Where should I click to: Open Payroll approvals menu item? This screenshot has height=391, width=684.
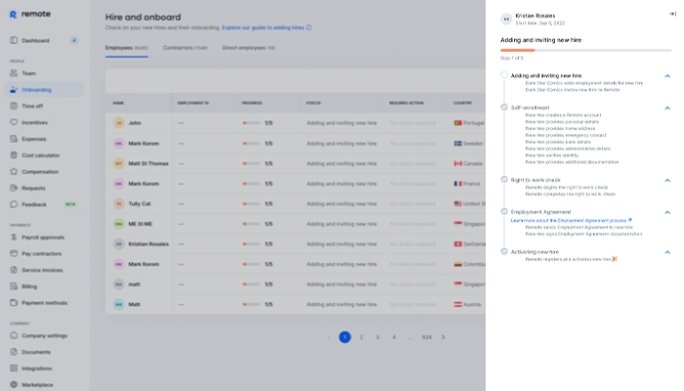coord(45,237)
